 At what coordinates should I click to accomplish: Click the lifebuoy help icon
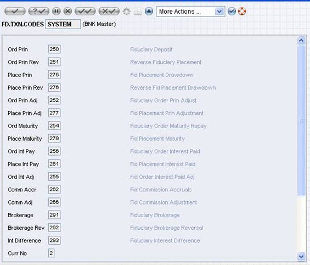(242, 11)
